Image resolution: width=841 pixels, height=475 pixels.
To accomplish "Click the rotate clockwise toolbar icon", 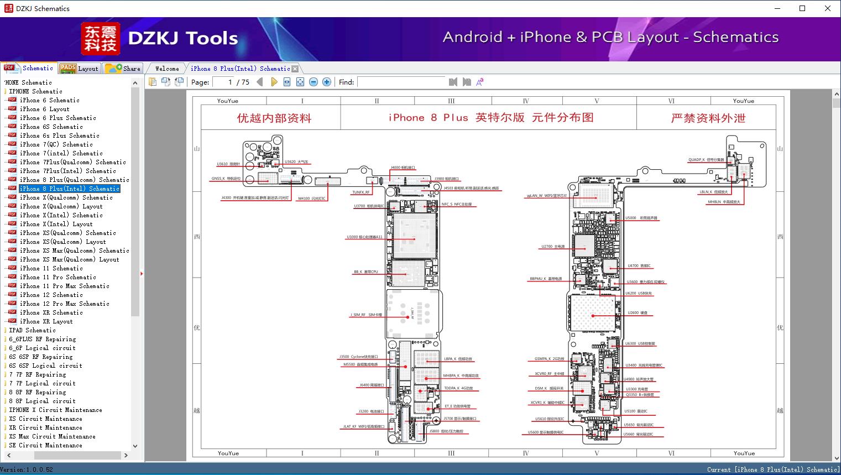I will coord(179,82).
